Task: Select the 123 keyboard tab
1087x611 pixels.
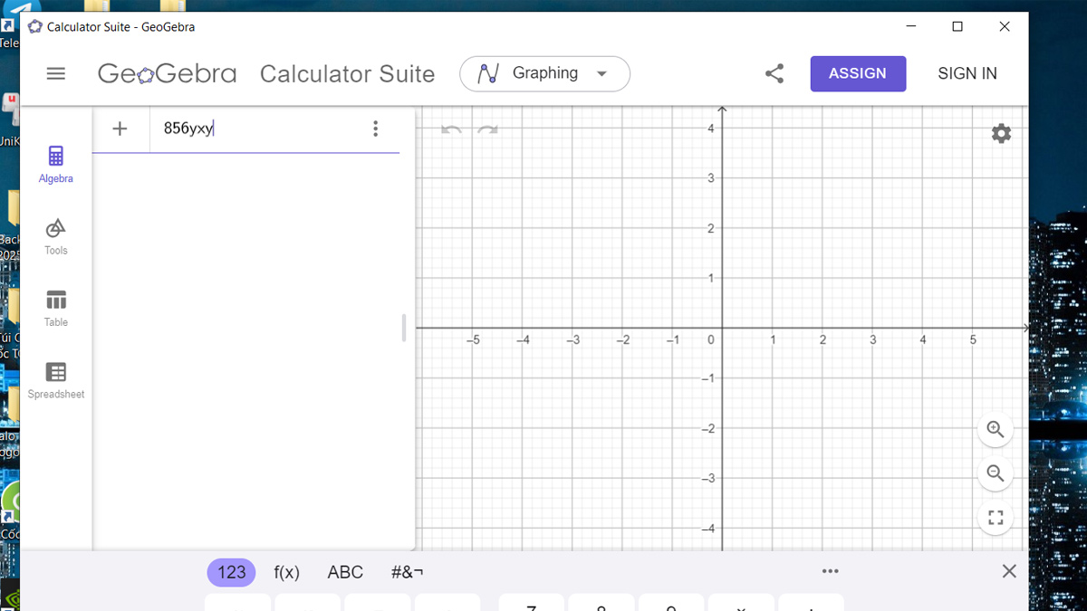Action: click(232, 572)
